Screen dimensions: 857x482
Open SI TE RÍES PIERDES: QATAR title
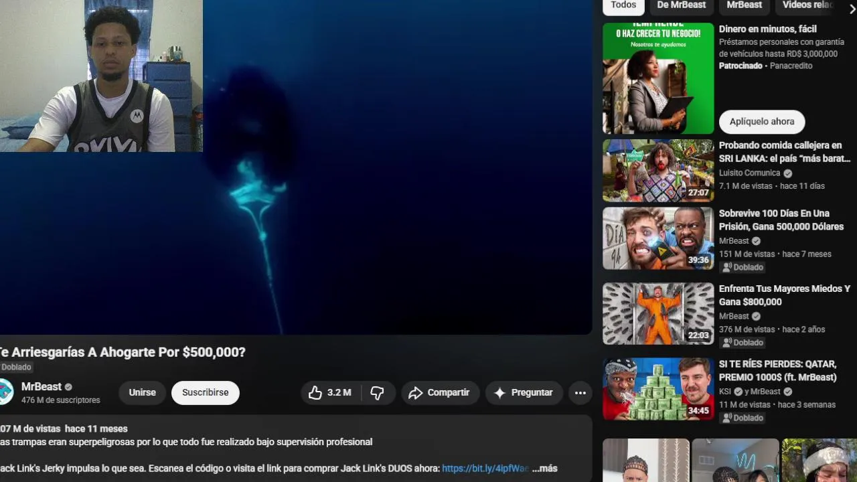(x=778, y=371)
